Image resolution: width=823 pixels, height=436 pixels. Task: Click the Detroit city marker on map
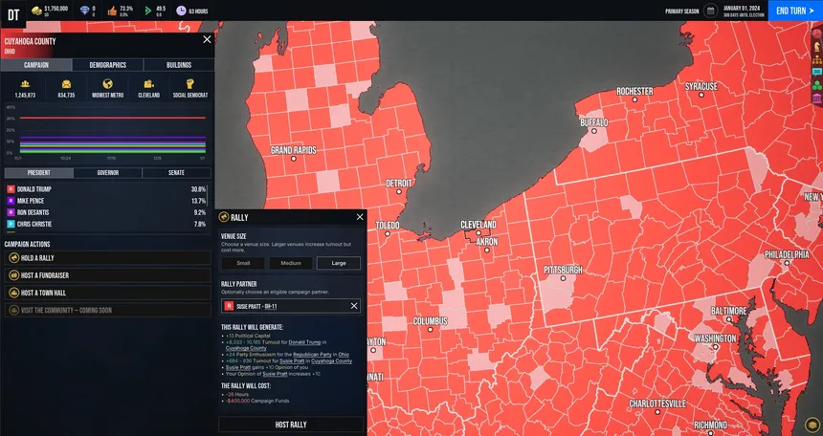pyautogui.click(x=399, y=192)
